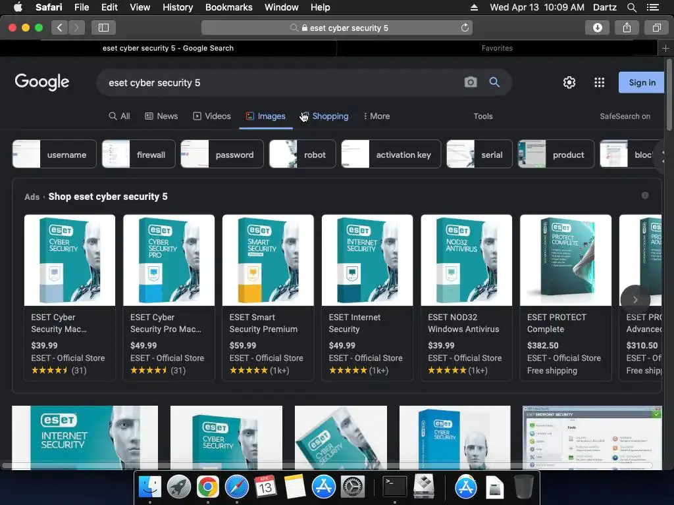This screenshot has height=505, width=674.
Task: Open the ESET Internet Security banner image result
Action: pyautogui.click(x=85, y=437)
